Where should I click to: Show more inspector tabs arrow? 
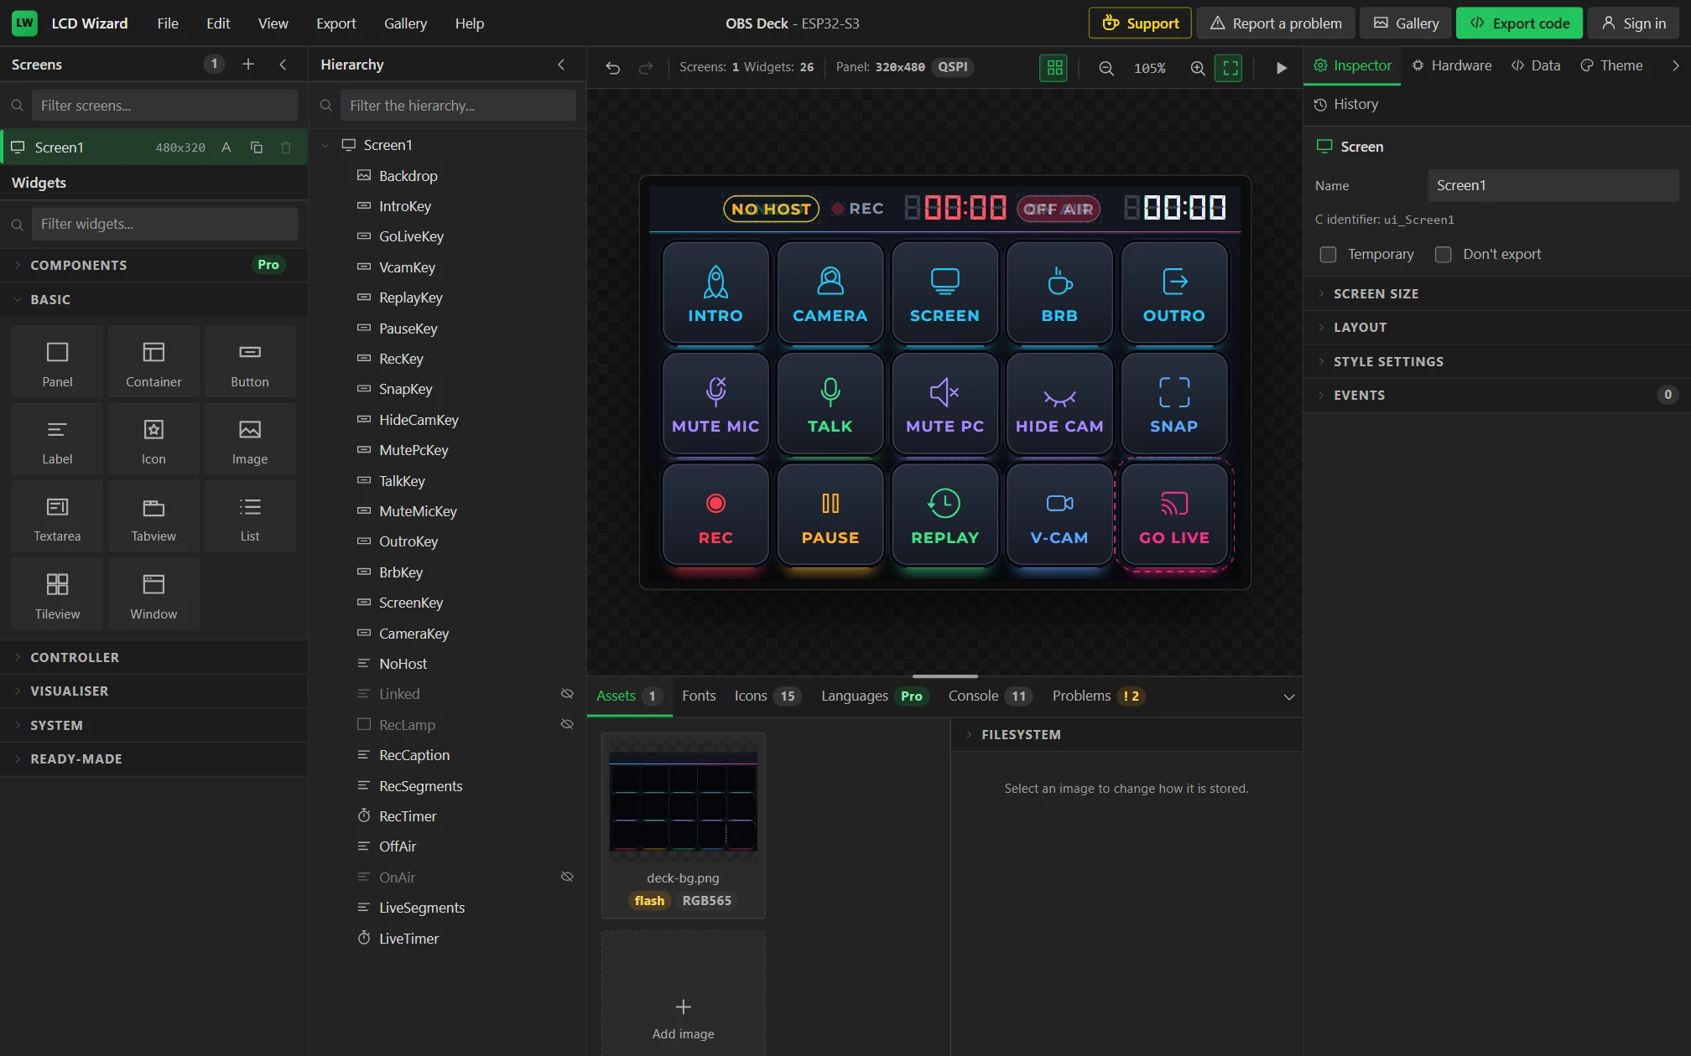click(1675, 65)
